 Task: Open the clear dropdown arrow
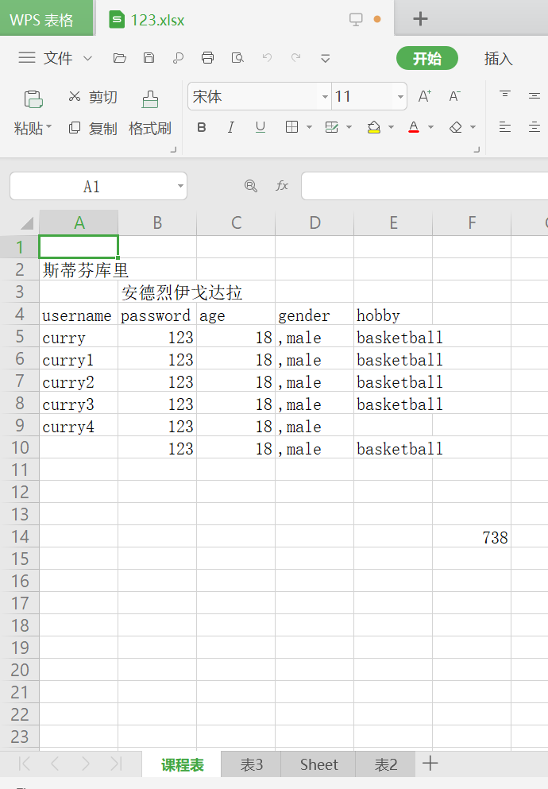pos(473,127)
